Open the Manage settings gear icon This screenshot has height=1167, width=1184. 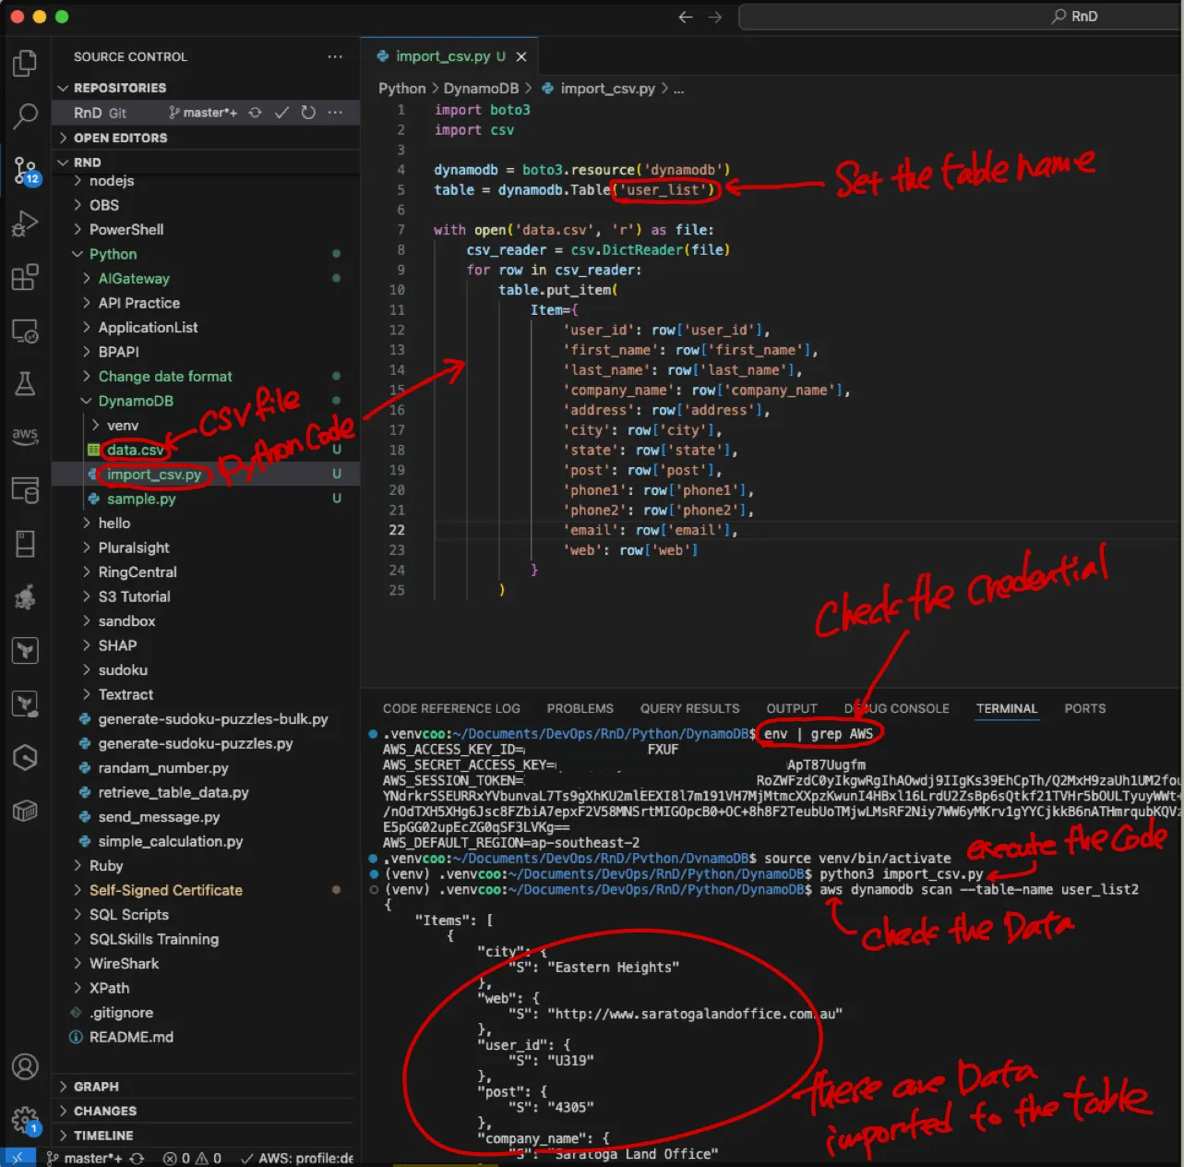click(x=25, y=1120)
